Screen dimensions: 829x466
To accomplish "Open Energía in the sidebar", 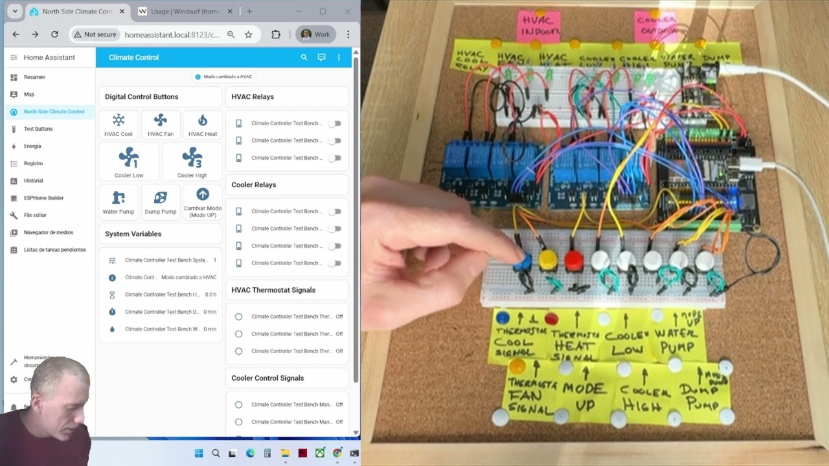I will 50,146.
